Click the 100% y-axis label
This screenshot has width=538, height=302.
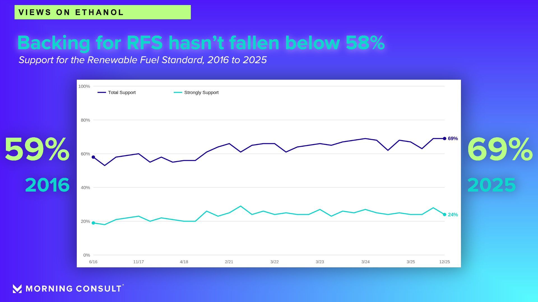click(84, 86)
